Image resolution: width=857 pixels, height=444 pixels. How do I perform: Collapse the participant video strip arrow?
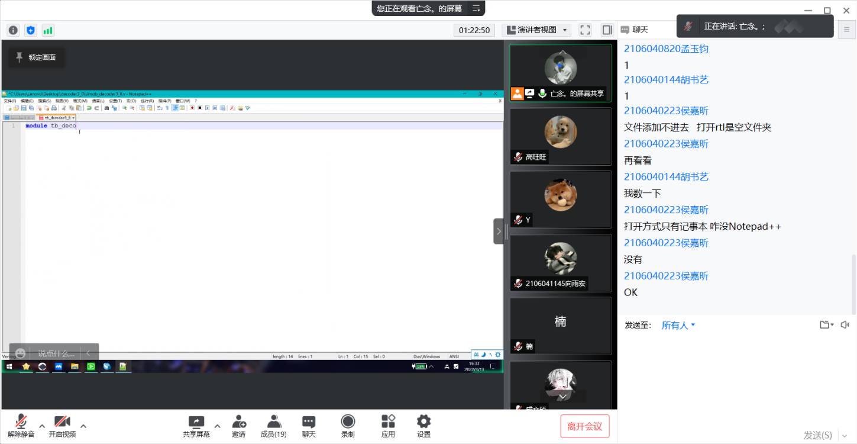pos(499,231)
